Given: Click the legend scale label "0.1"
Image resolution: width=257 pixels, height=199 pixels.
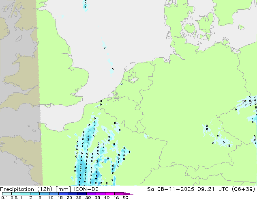Looking at the screenshot, I should pyautogui.click(x=4, y=197).
